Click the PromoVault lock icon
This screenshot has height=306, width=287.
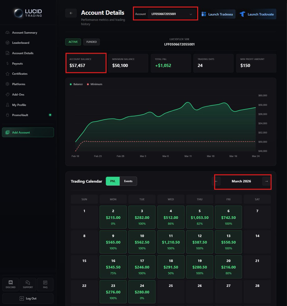[x=7, y=115]
